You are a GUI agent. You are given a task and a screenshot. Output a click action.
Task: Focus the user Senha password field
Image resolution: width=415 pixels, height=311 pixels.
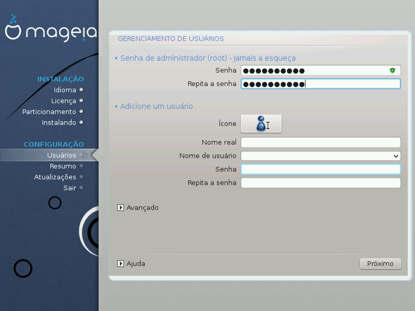(x=321, y=169)
